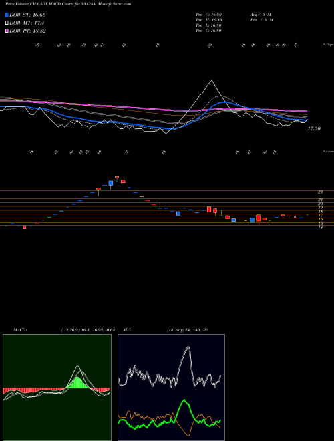Click the blue DOW ST legend swatch

tap(7, 15)
